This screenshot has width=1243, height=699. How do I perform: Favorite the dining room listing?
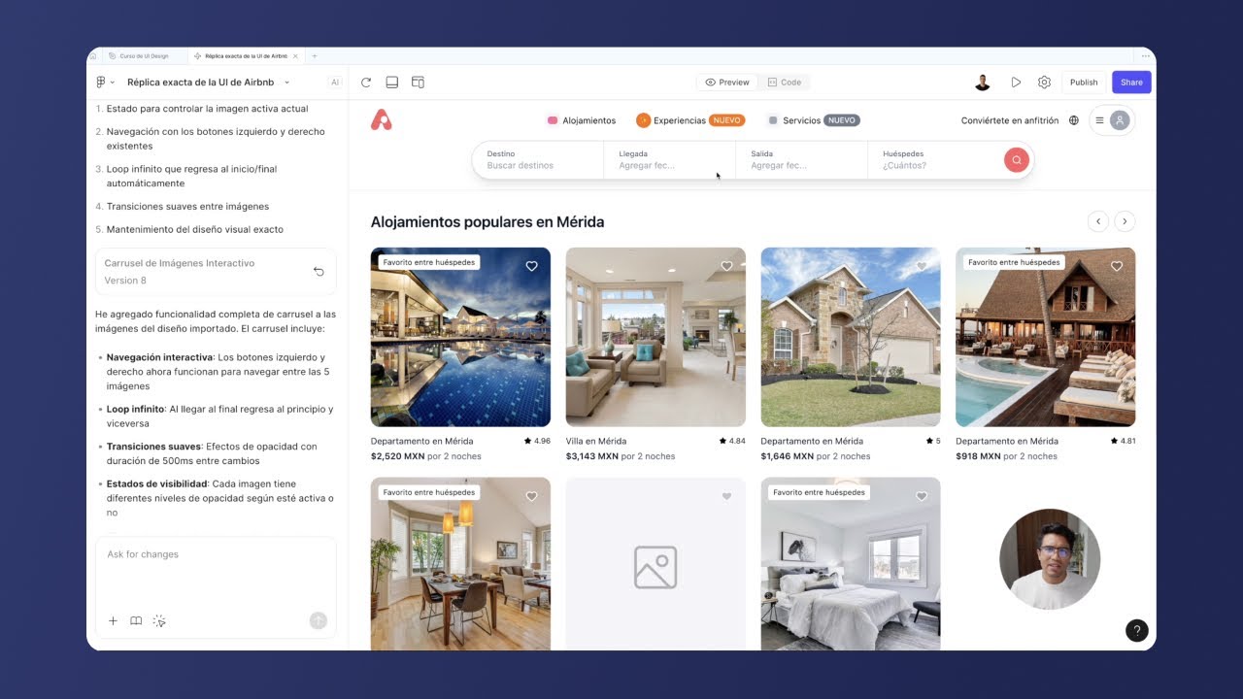(531, 496)
